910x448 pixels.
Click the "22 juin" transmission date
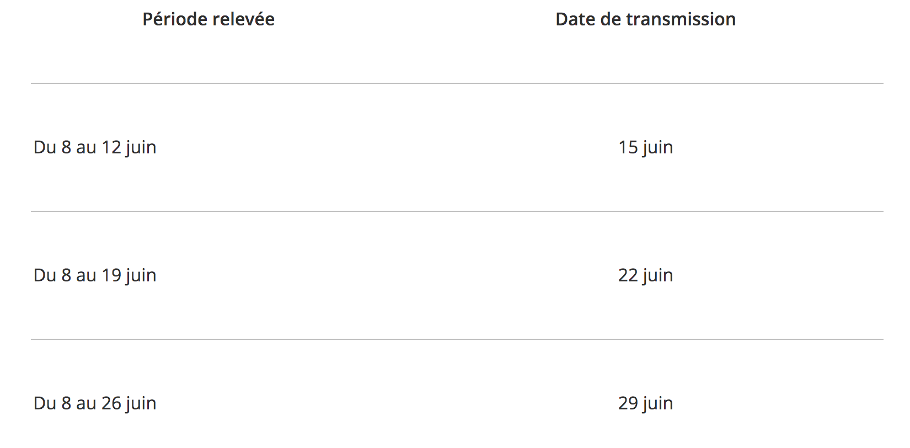645,275
